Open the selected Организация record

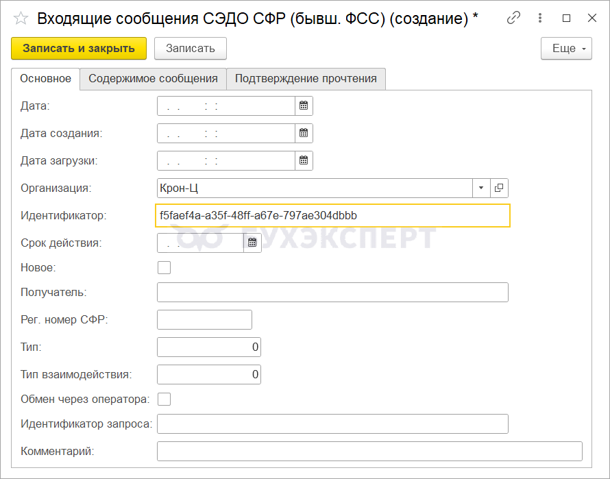(x=499, y=188)
